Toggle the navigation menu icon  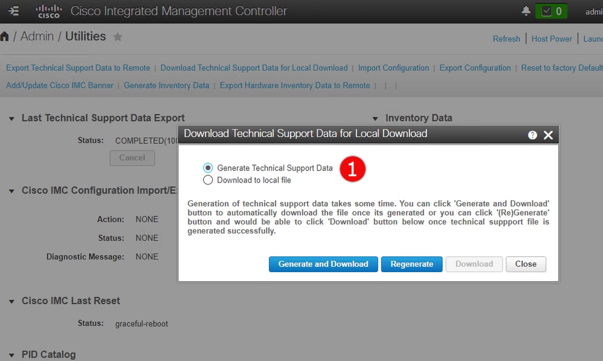13,11
